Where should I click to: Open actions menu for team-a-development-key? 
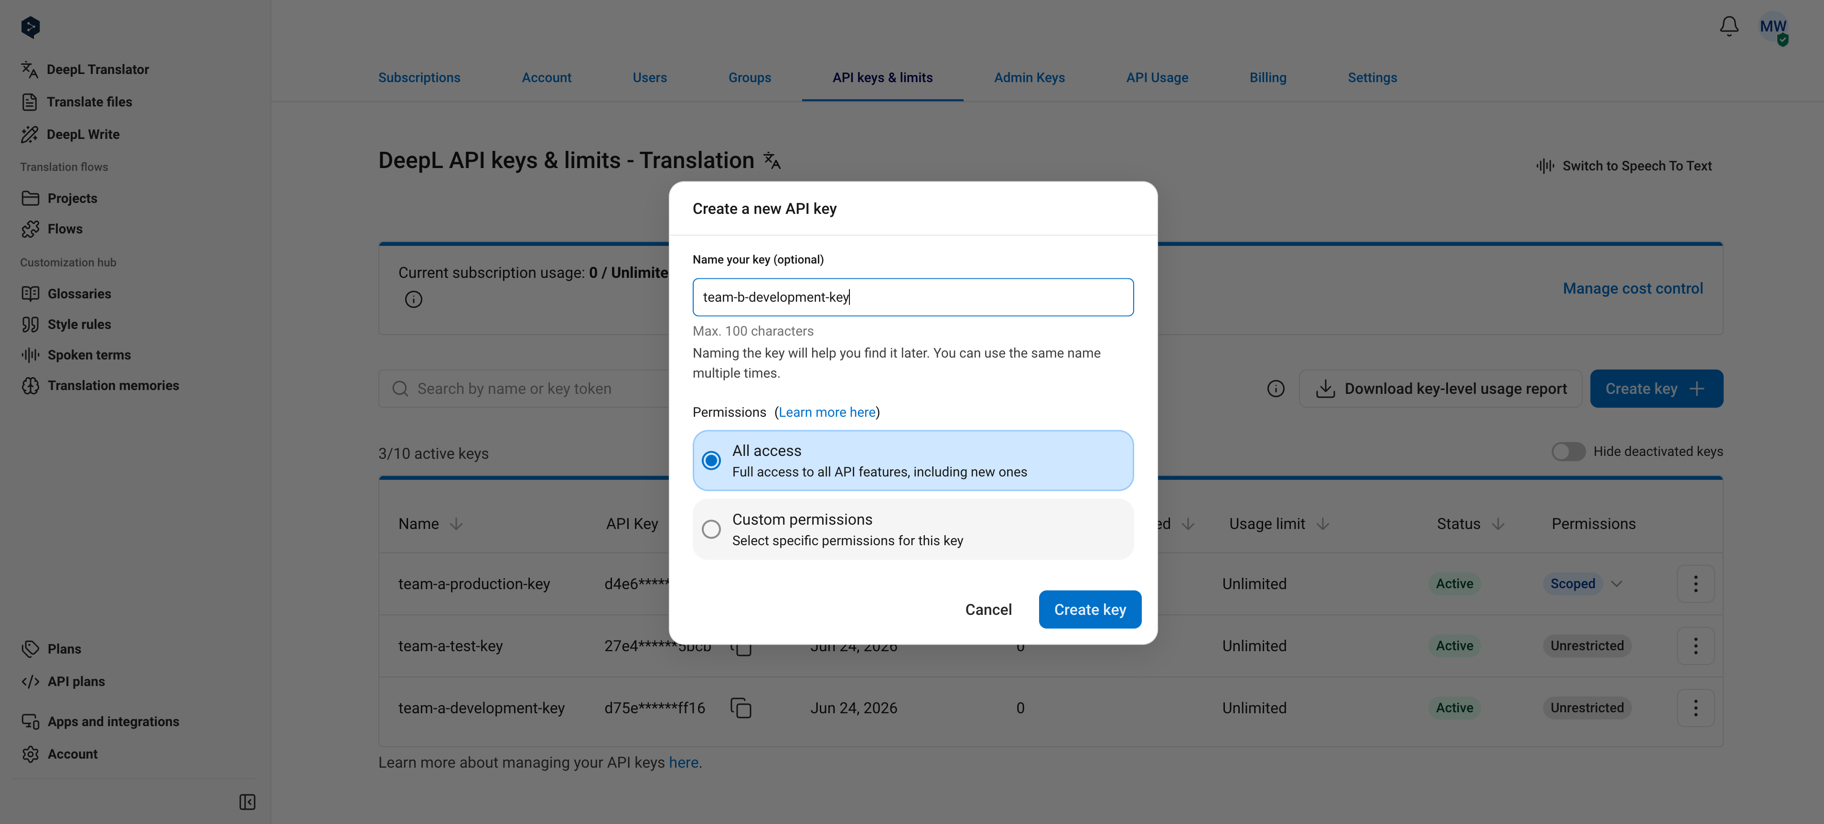(1695, 708)
